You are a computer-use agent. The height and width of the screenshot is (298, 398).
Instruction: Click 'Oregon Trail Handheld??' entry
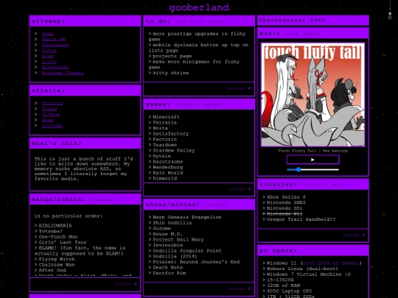pyautogui.click(x=301, y=219)
